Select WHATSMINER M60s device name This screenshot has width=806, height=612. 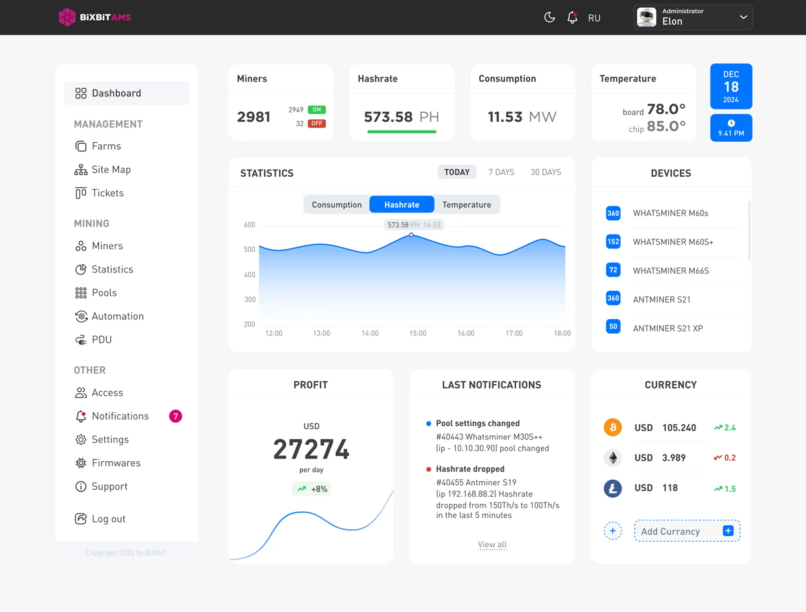[670, 213]
